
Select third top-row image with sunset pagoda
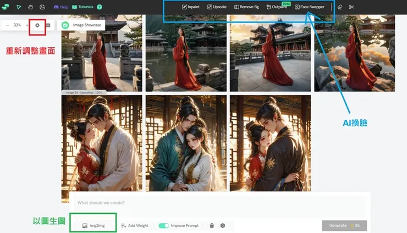point(270,53)
